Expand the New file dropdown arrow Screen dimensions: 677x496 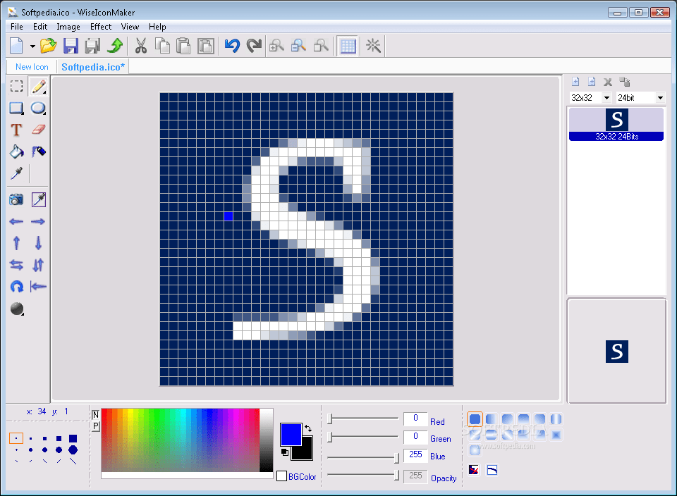[x=32, y=46]
